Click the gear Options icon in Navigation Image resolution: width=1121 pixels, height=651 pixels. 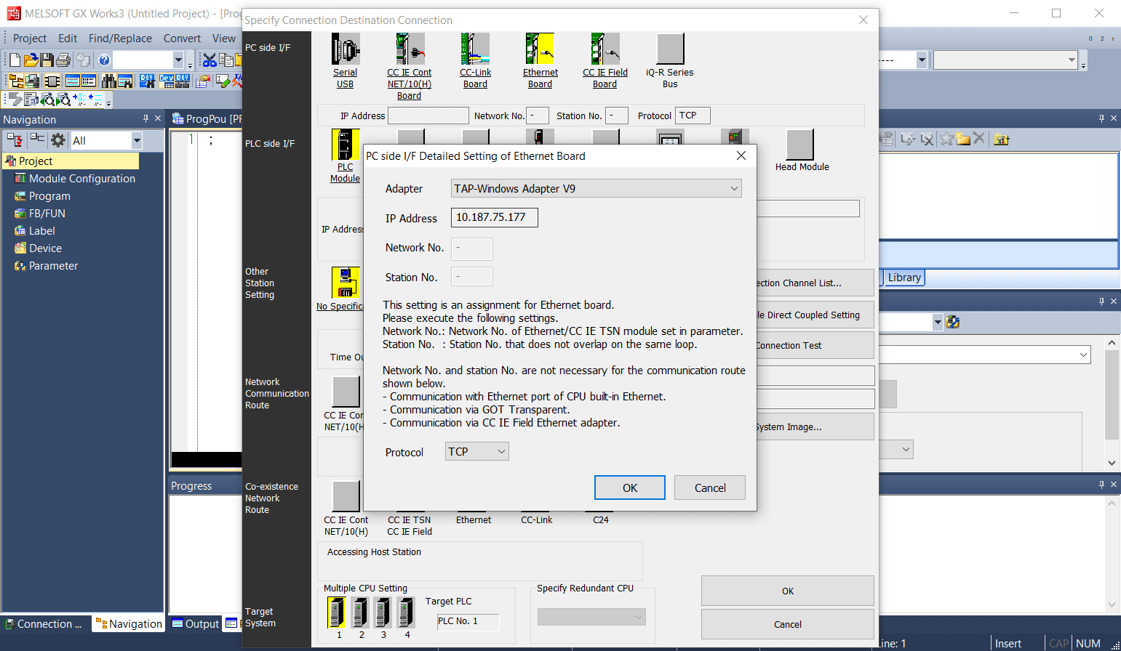pos(57,139)
